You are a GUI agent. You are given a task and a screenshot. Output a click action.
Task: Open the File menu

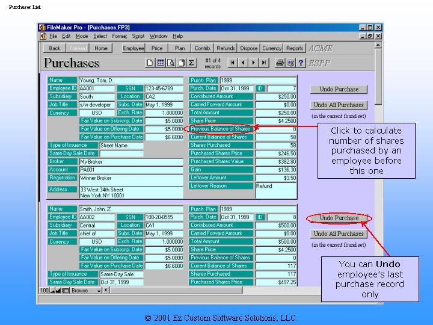(x=54, y=36)
